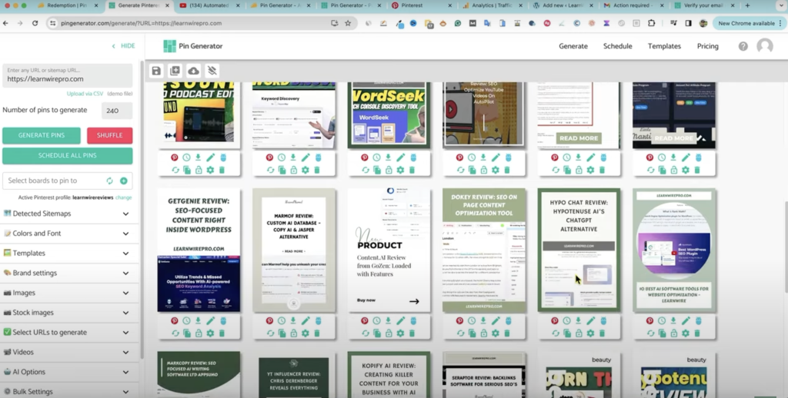Open the Pricing page

(x=708, y=46)
